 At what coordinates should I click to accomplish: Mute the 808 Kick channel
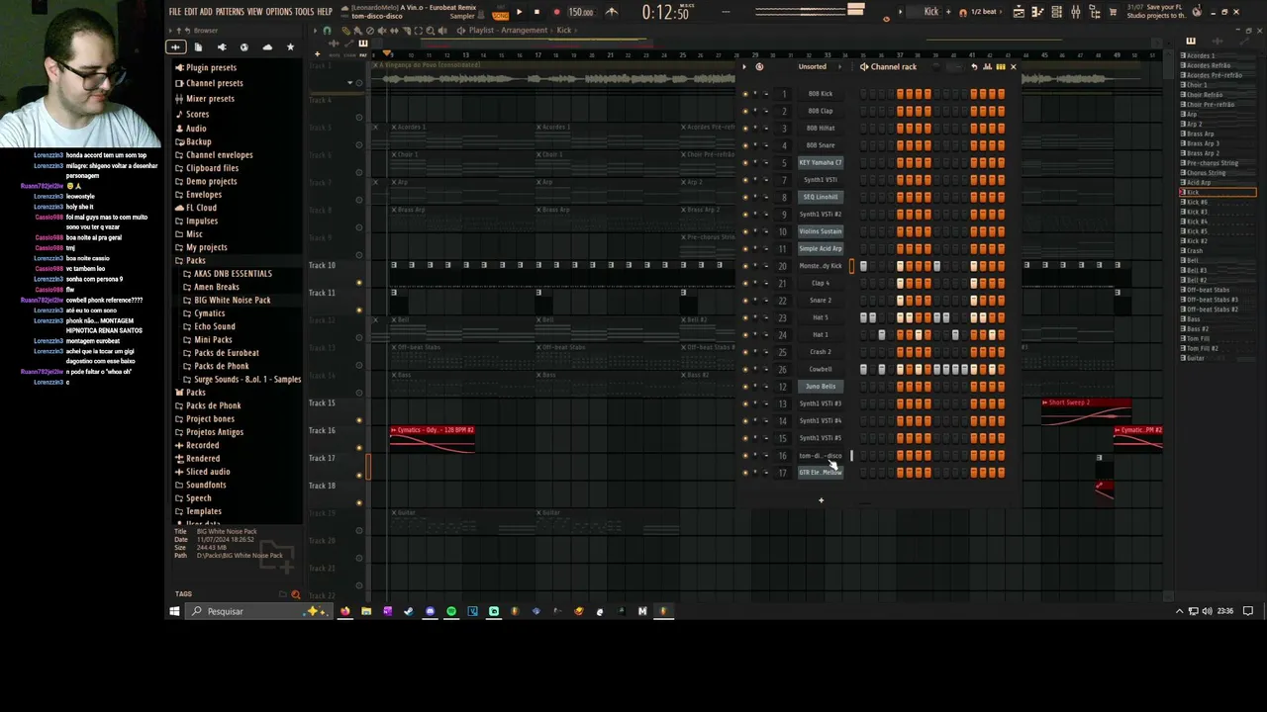(x=745, y=94)
